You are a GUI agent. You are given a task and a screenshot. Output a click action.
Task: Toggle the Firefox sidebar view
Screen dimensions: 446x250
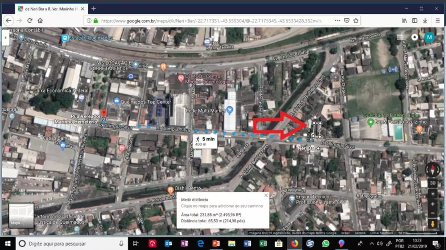tap(414, 20)
